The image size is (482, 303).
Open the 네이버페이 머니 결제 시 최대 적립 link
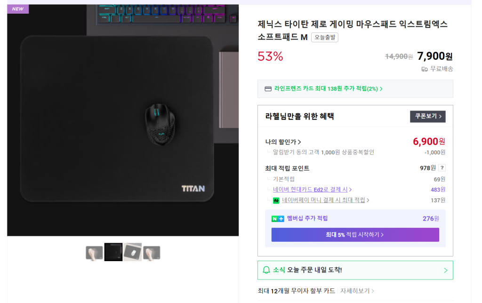325,200
